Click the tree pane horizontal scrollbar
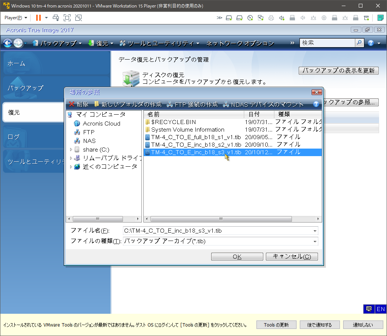Viewport: 387px width, 336px height. click(98, 219)
